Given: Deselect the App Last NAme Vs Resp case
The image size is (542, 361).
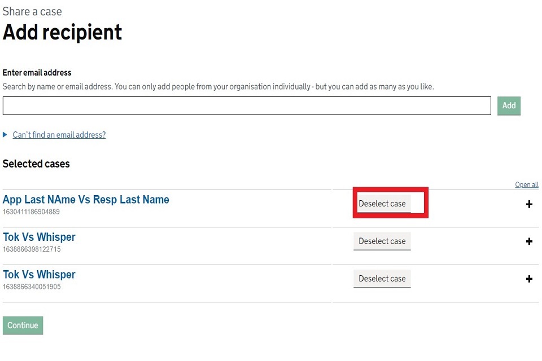Looking at the screenshot, I should [382, 204].
